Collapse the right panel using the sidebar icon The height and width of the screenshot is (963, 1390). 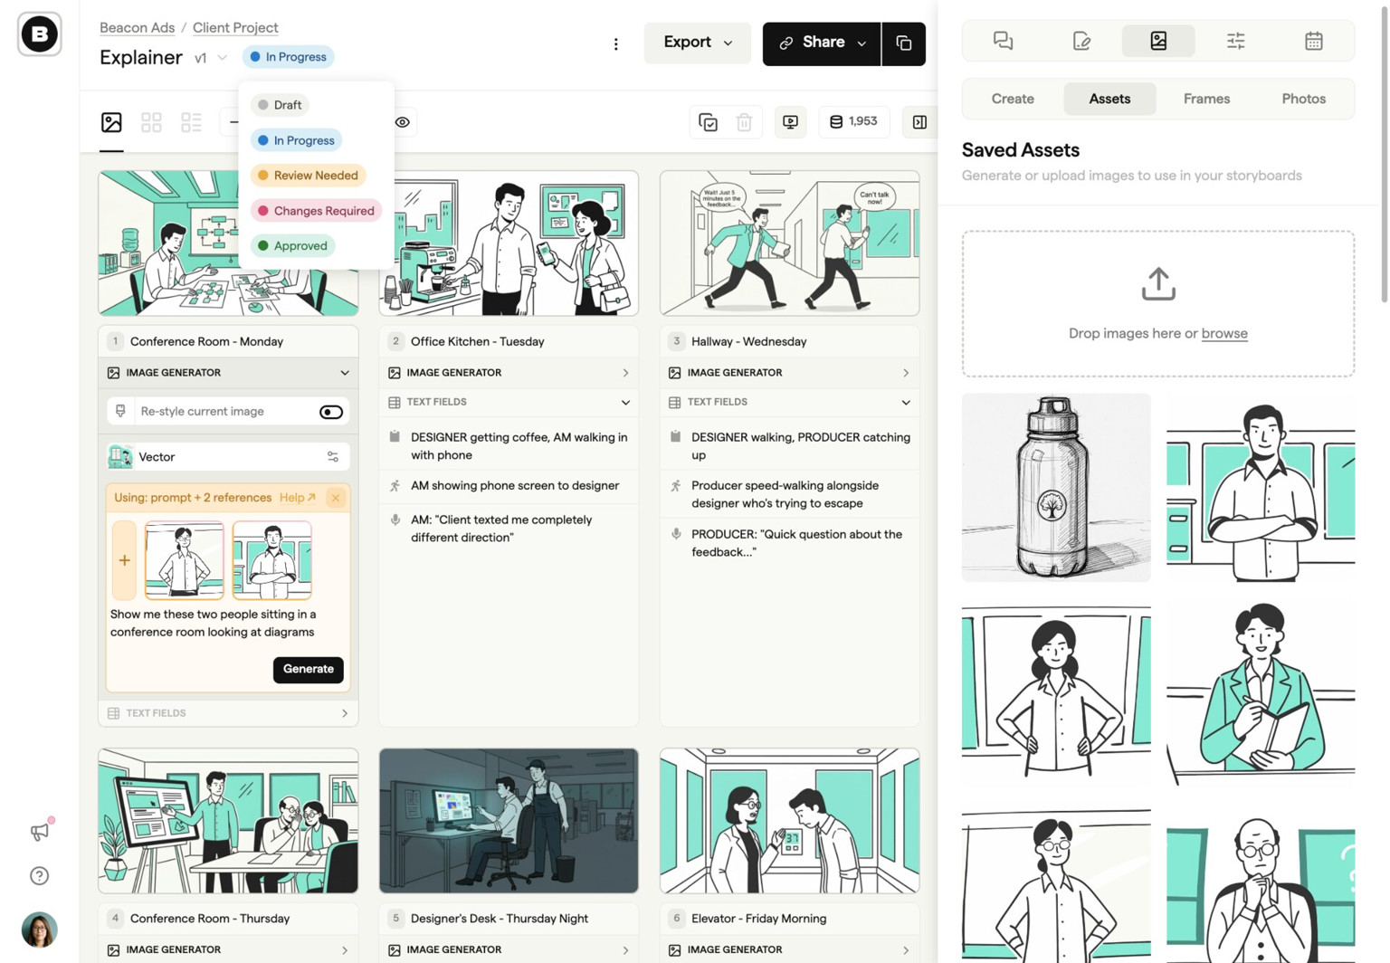pyautogui.click(x=919, y=121)
